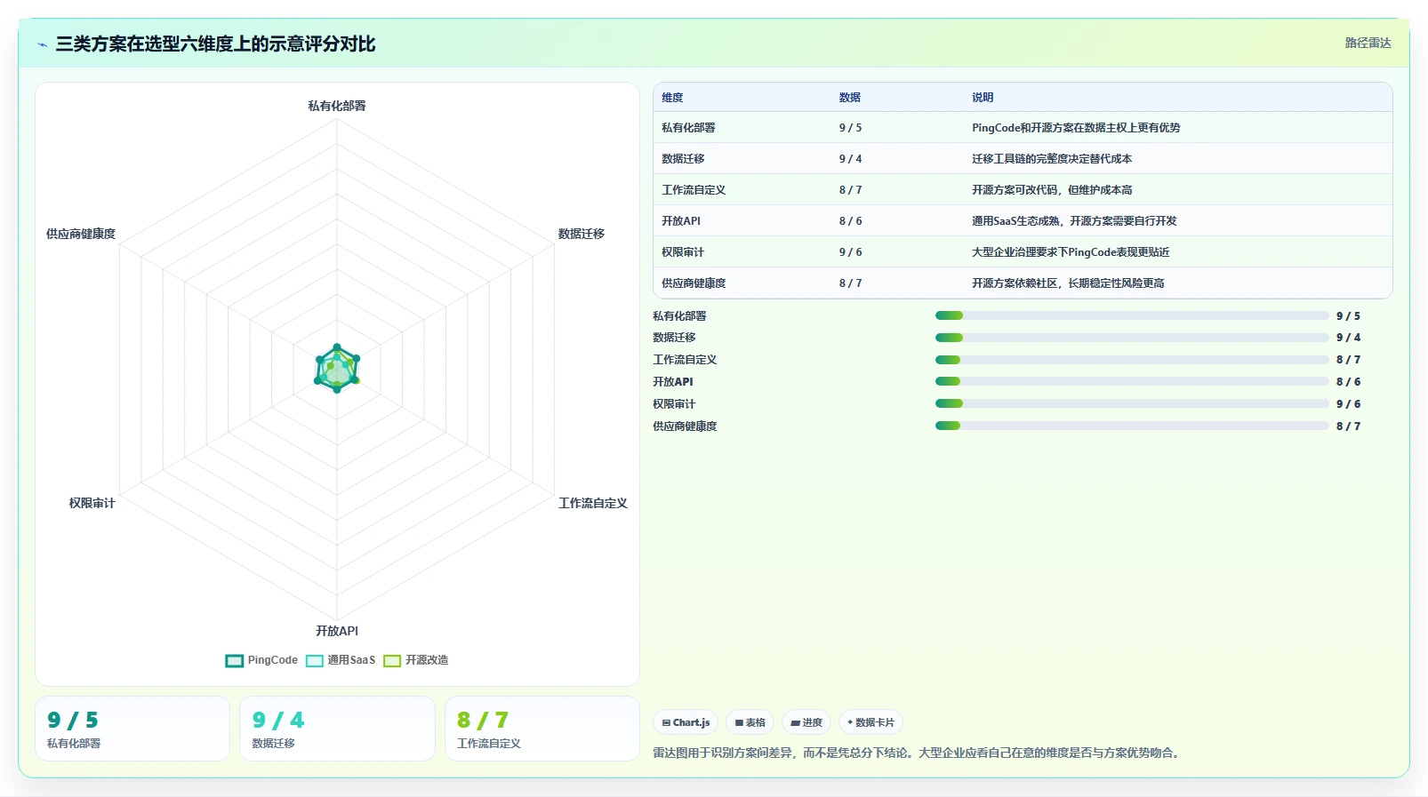
Task: Click the 数据迁移 radar axis label
Action: [x=582, y=234]
